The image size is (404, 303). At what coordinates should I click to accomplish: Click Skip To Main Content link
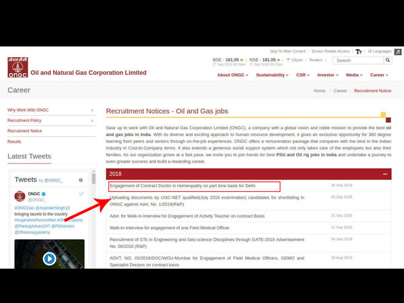pyautogui.click(x=288, y=51)
